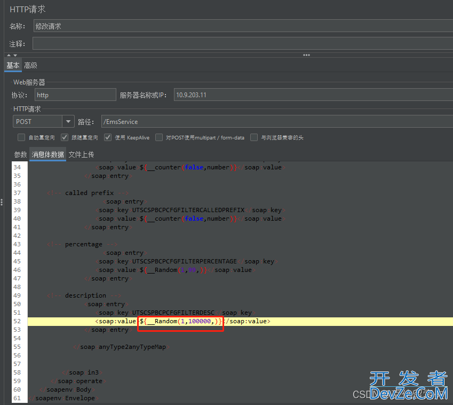The width and height of the screenshot is (453, 405).
Task: Open the 消息体数据 tab
Action: click(x=47, y=154)
